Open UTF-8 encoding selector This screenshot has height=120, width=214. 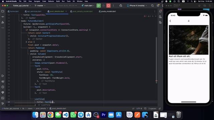pyautogui.click(x=139, y=108)
